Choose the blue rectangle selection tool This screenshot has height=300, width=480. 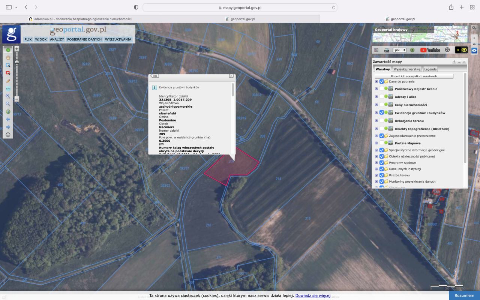pyautogui.click(x=8, y=65)
